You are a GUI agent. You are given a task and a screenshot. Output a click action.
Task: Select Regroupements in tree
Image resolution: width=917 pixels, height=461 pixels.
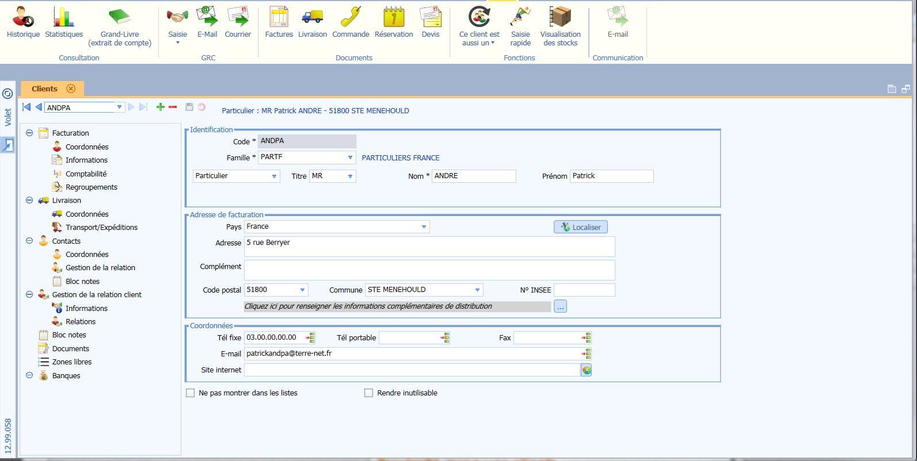[92, 187]
